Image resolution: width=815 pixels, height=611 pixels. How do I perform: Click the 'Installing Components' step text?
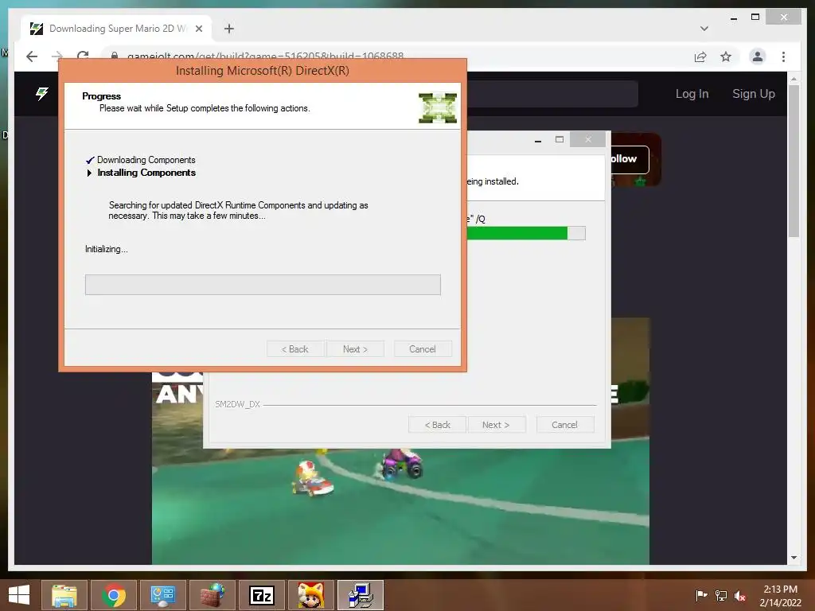146,173
